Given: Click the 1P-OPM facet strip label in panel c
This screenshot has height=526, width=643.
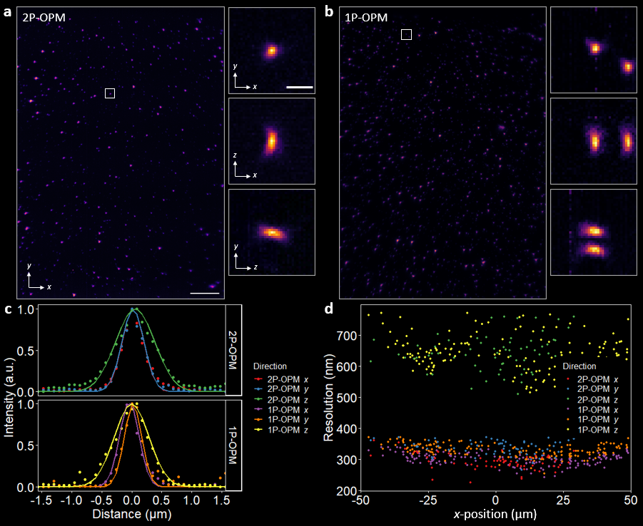Looking at the screenshot, I should pos(235,446).
